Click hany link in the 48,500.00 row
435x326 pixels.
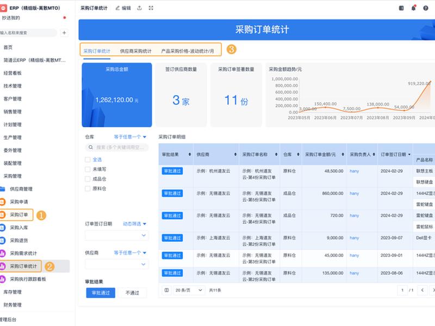(355, 171)
